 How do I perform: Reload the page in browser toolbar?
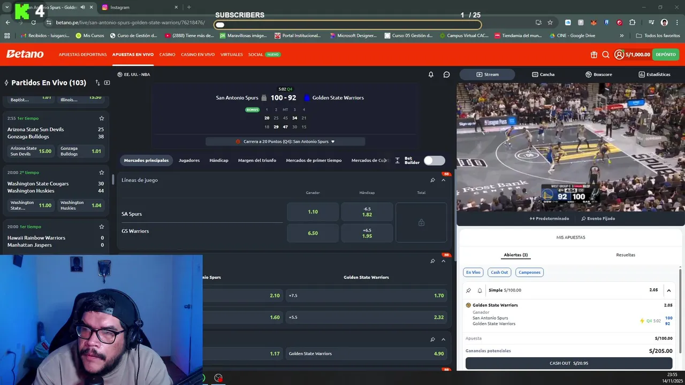tap(33, 22)
